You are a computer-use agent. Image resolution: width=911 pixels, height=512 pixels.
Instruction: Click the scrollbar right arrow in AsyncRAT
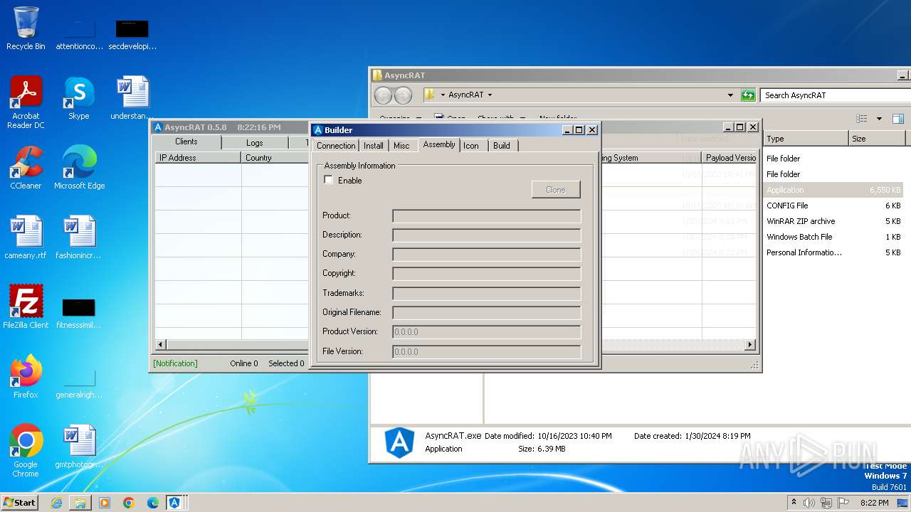click(750, 345)
